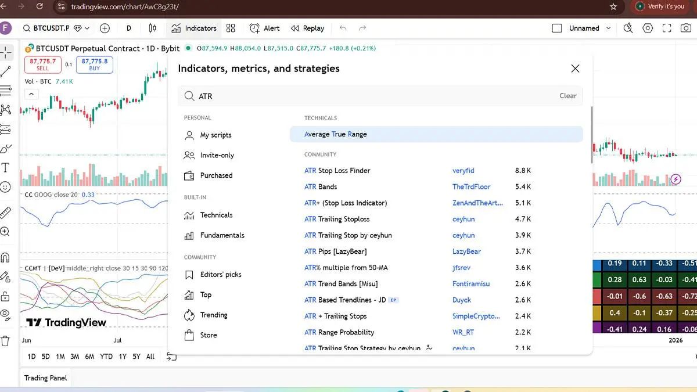This screenshot has width=697, height=392.
Task: Redo the chart action
Action: click(363, 28)
